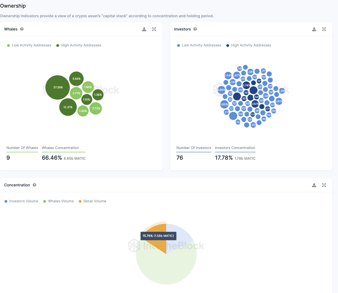Toggle Whales High Activity Addresses legend
The height and width of the screenshot is (293, 338).
pos(79,45)
